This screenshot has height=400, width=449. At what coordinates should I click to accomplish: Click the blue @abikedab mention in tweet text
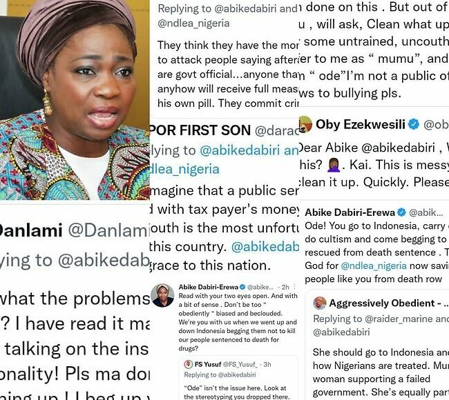pos(265,247)
